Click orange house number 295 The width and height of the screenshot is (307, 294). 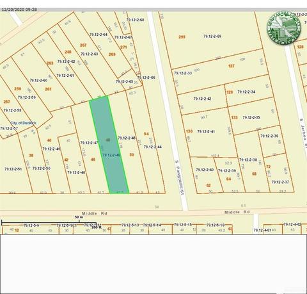(182, 37)
